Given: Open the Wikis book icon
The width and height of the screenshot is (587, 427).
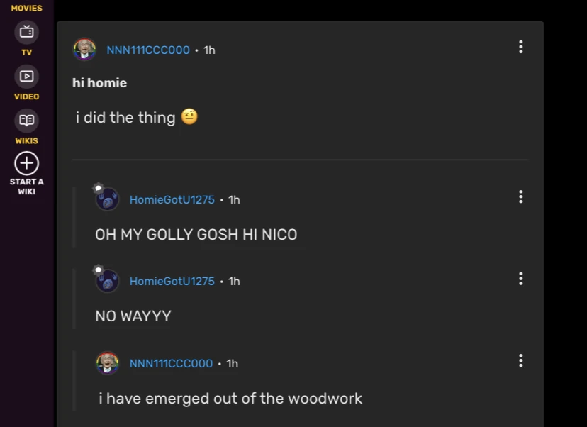Looking at the screenshot, I should 26,121.
